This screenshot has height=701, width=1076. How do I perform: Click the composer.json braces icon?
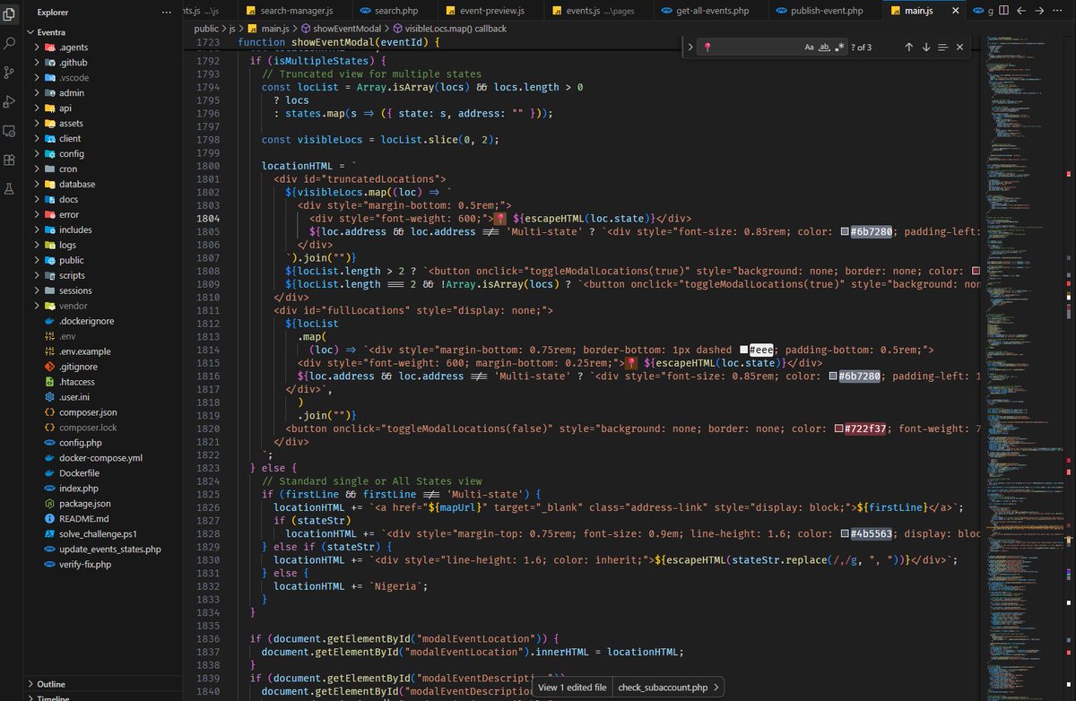(51, 412)
